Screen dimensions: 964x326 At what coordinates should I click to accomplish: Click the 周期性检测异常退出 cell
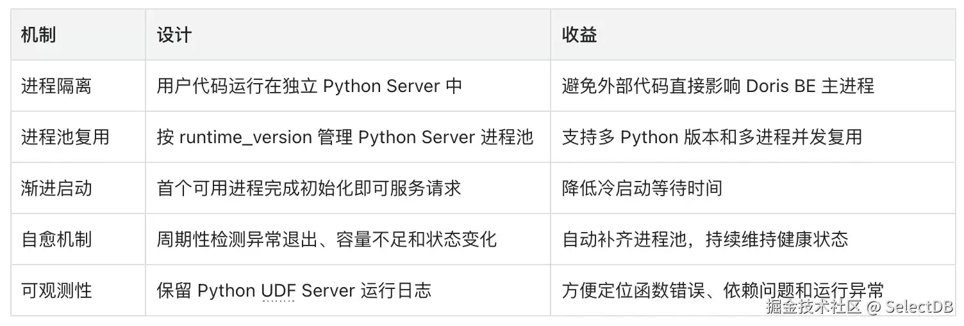tap(348, 239)
